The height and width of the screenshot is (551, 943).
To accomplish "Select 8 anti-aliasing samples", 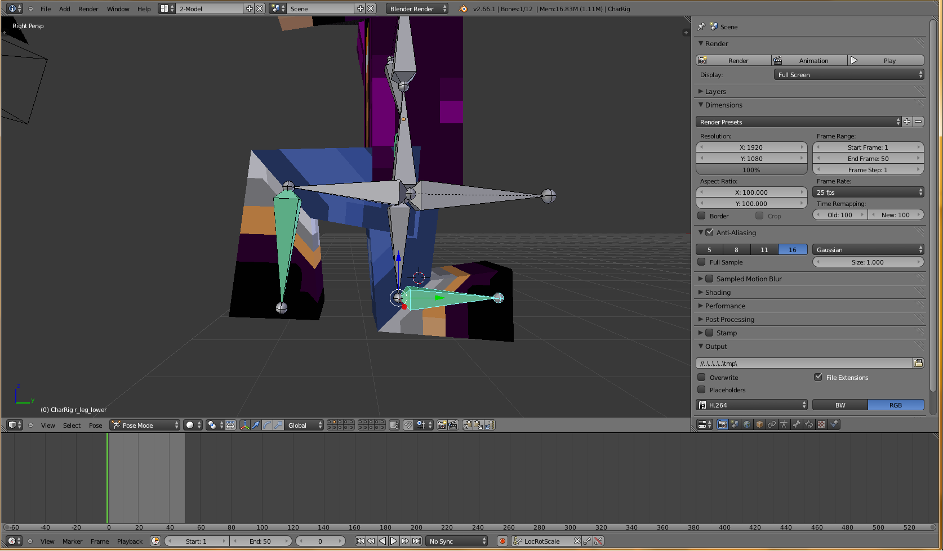I will click(736, 249).
